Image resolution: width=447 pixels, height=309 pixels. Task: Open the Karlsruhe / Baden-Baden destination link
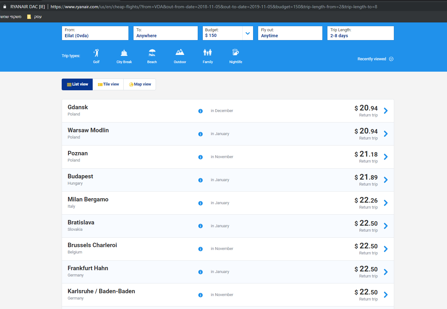[x=101, y=291]
